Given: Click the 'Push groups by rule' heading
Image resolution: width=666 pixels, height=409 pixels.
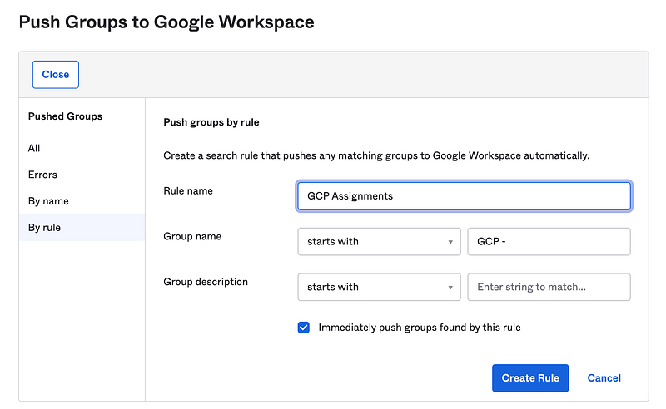Looking at the screenshot, I should coord(211,122).
